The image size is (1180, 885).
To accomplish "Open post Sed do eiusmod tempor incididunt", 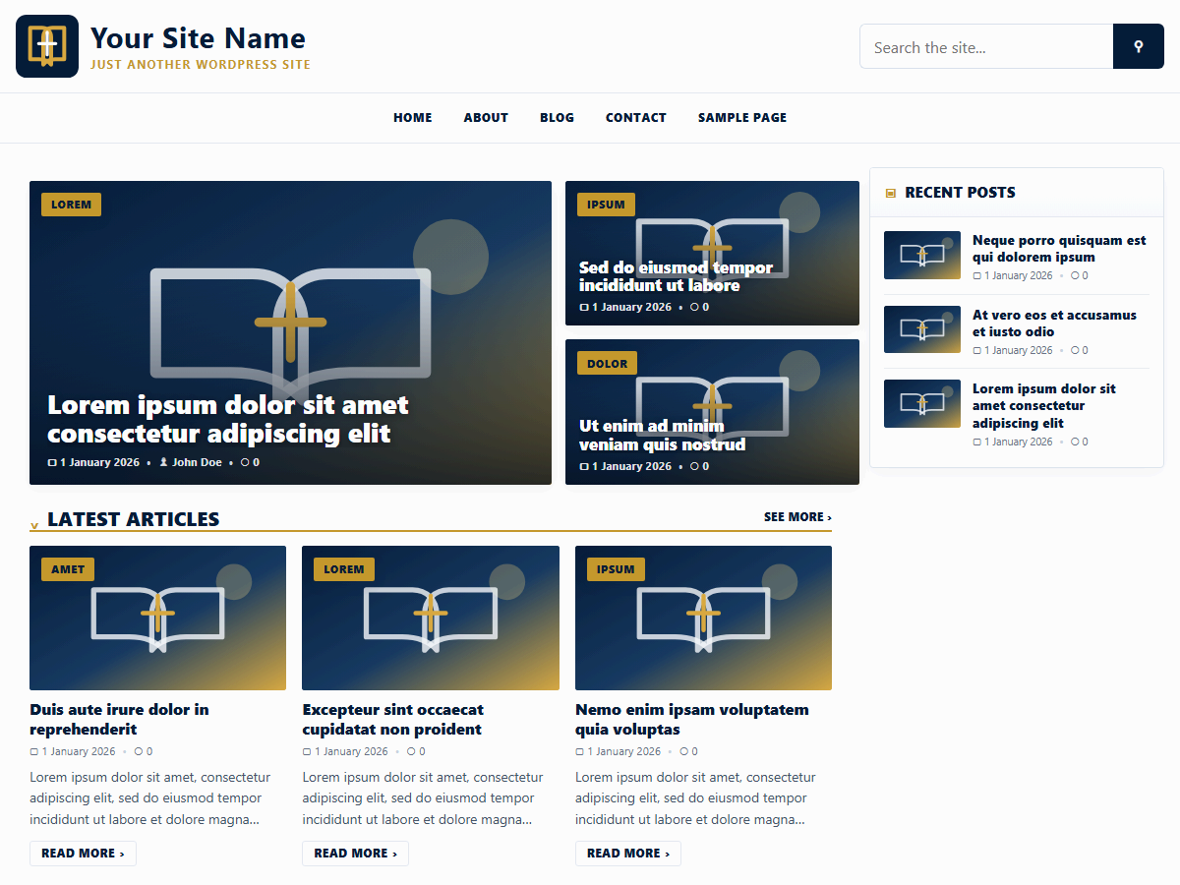I will pyautogui.click(x=676, y=276).
